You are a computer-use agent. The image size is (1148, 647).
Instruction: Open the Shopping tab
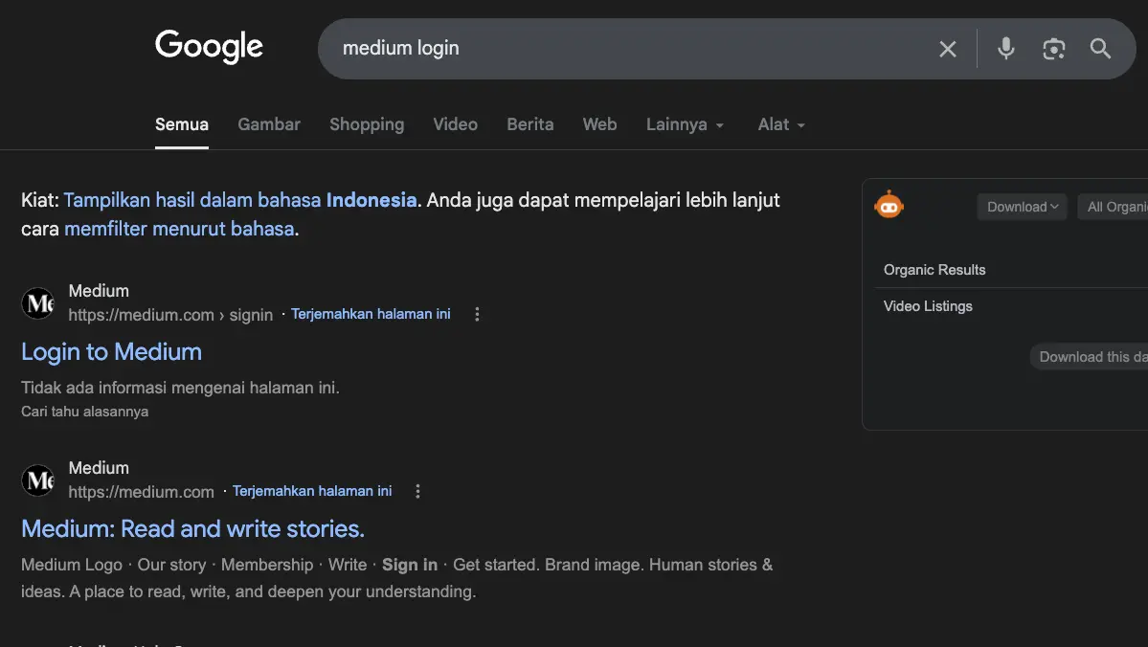pyautogui.click(x=367, y=124)
